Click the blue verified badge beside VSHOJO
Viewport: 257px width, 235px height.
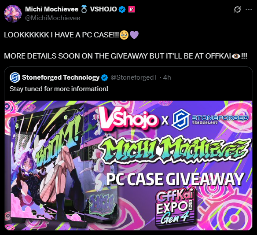pyautogui.click(x=122, y=9)
